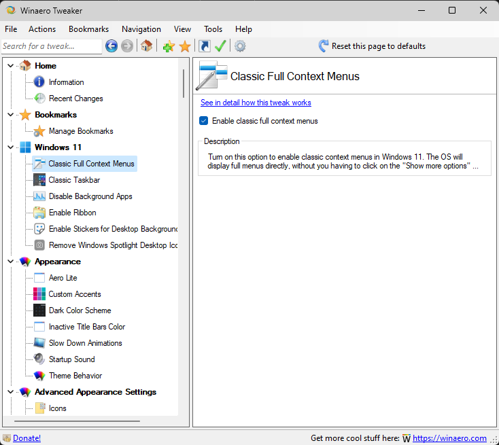Click the Theme Behavior rainbow fan icon
499x445 pixels.
[x=39, y=376]
